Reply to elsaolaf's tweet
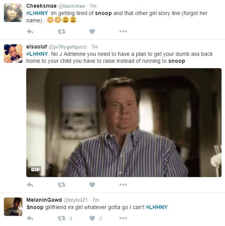Viewport: 225px width, 226px height. click(30, 185)
